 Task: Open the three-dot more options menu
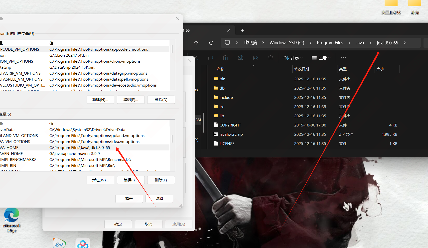tap(343, 58)
